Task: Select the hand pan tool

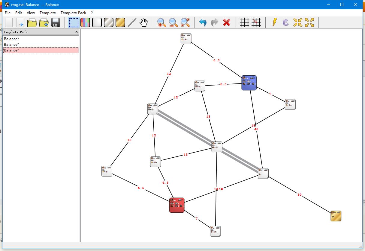Action: pos(144,23)
